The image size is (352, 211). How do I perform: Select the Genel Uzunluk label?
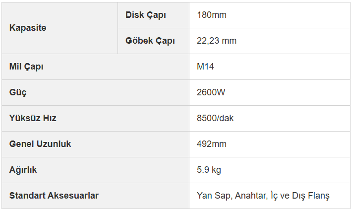[40, 144]
